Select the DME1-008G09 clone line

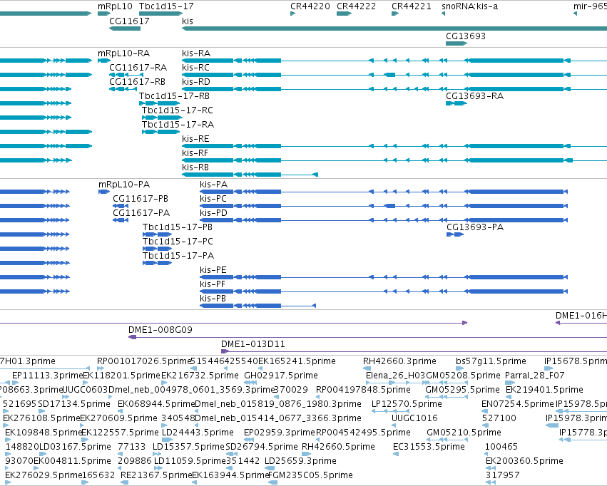368,337
